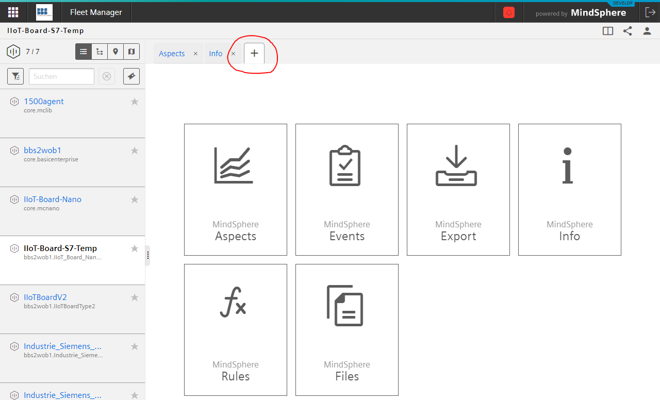Switch asset list to hierarchy view
The image size is (660, 400).
(100, 52)
